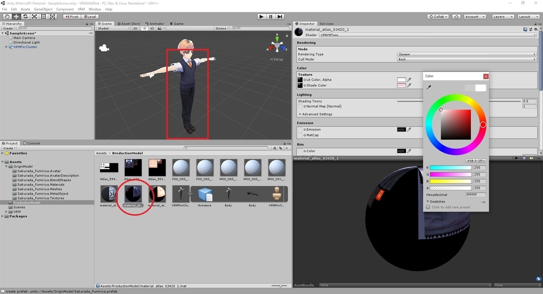This screenshot has height=294, width=543.
Task: Open the Account dropdown
Action: [474, 17]
